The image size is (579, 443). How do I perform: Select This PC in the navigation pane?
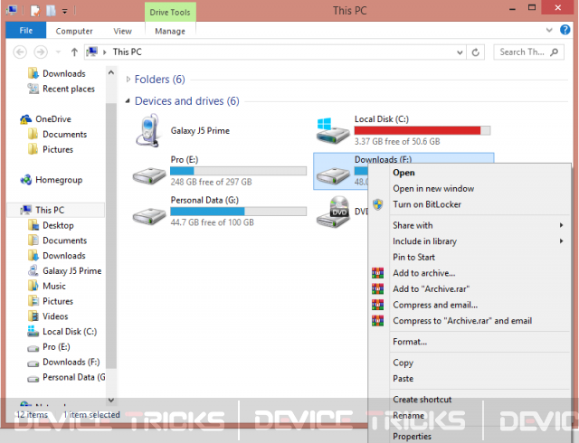coord(50,210)
